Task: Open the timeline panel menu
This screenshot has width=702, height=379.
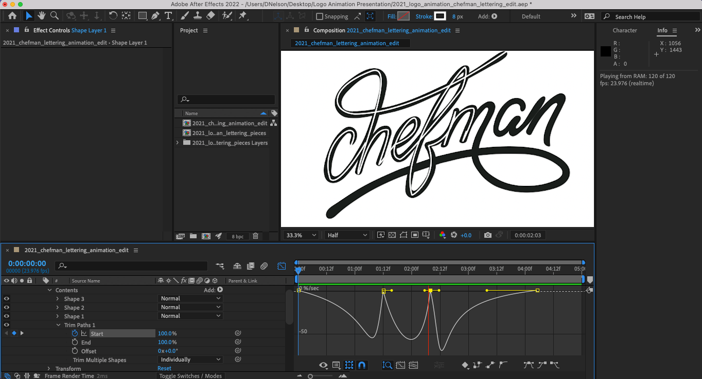Action: [x=136, y=250]
